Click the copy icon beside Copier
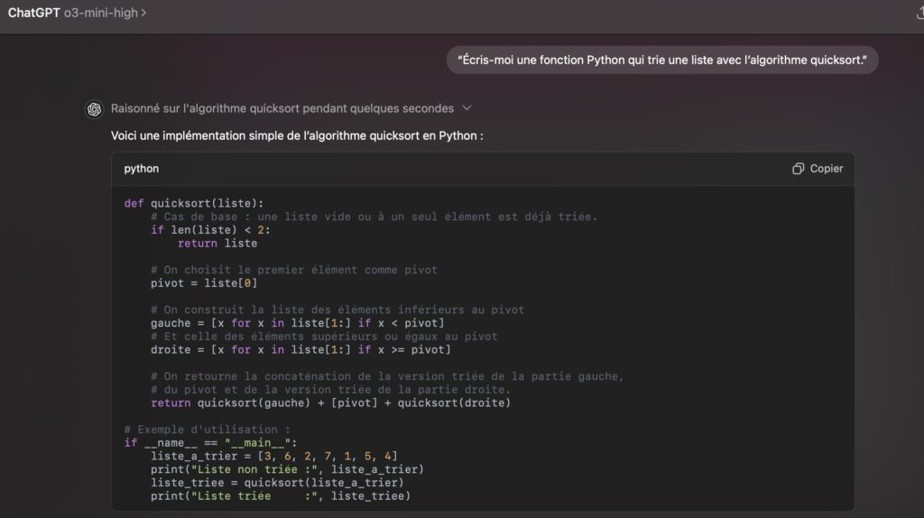Image resolution: width=924 pixels, height=518 pixels. [798, 169]
